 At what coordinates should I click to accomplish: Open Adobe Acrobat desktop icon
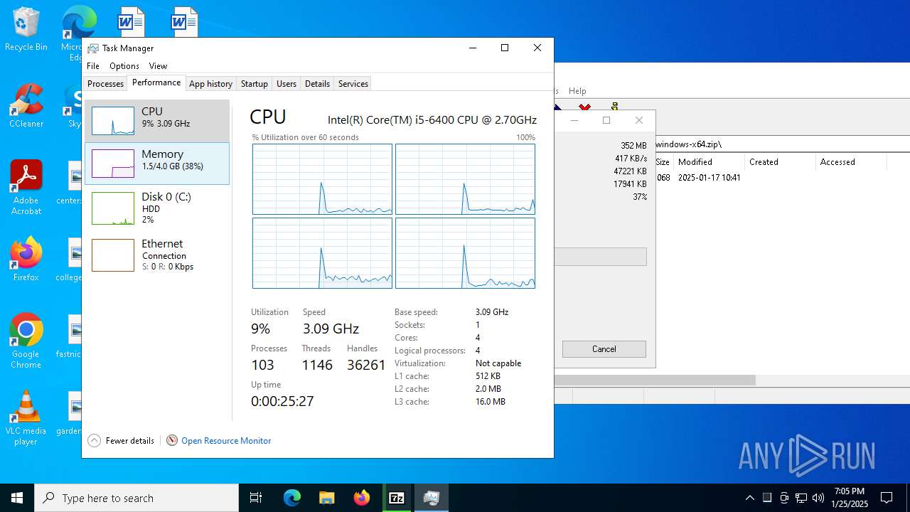tap(26, 188)
